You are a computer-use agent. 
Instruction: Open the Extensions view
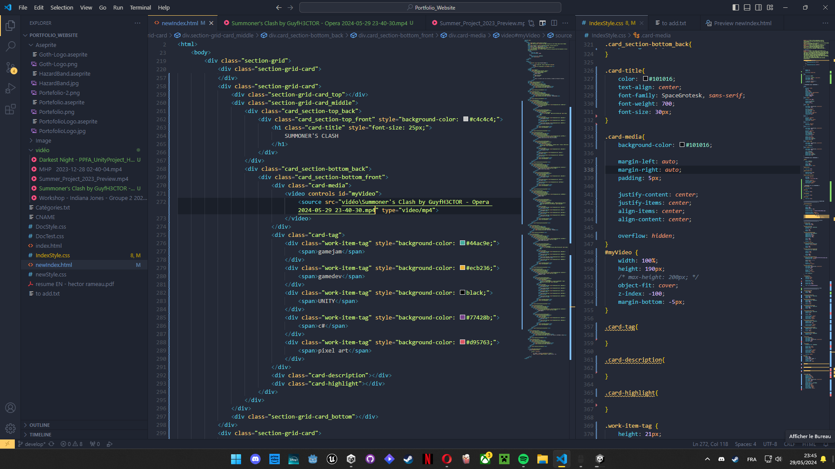(10, 109)
